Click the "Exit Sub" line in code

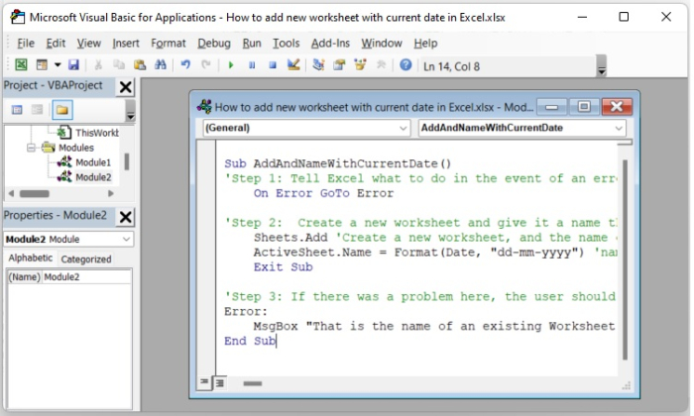tap(284, 267)
